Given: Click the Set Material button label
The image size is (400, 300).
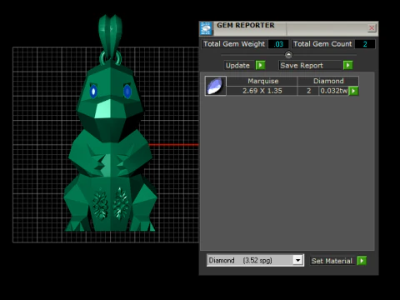Looking at the screenshot, I should (x=332, y=261).
